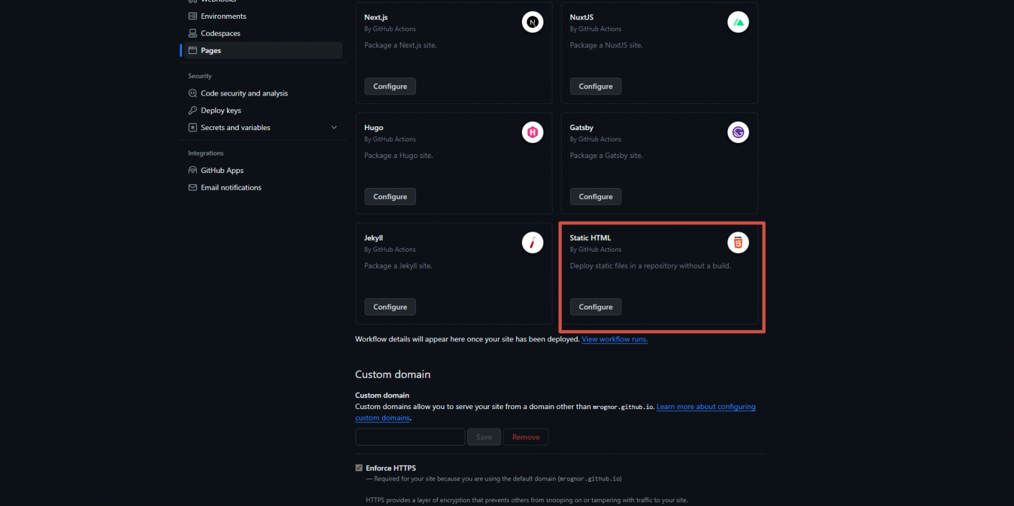The height and width of the screenshot is (506, 1014).
Task: Click the Email notifications envelope icon
Action: (x=192, y=187)
